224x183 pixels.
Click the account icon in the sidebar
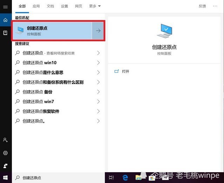click(x=5, y=140)
